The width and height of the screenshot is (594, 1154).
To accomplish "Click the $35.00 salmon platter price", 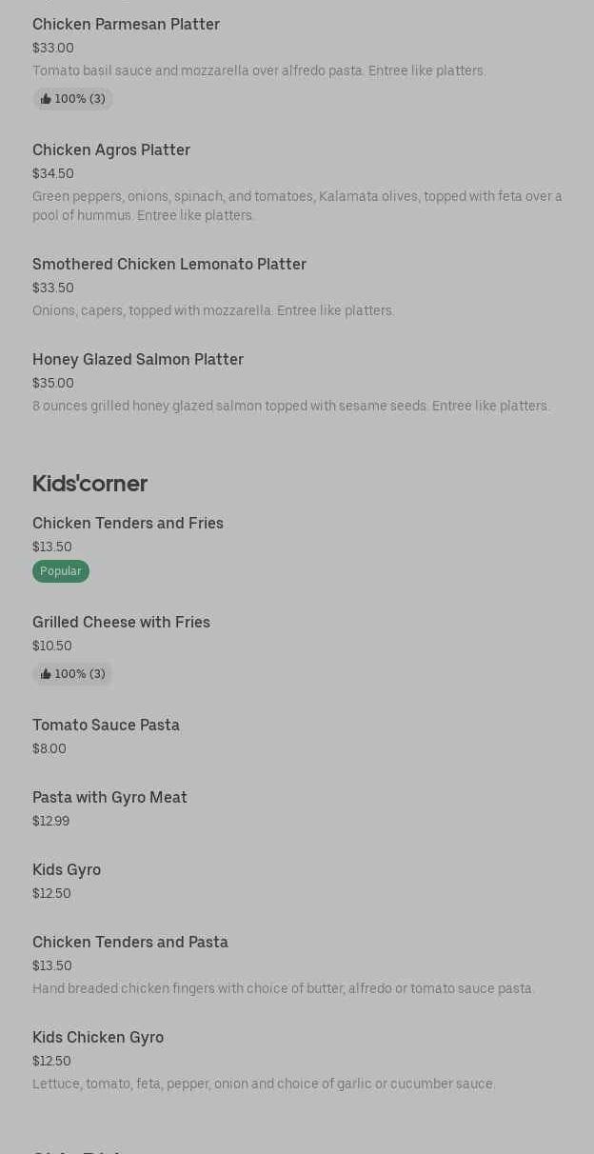I will click(x=53, y=384).
